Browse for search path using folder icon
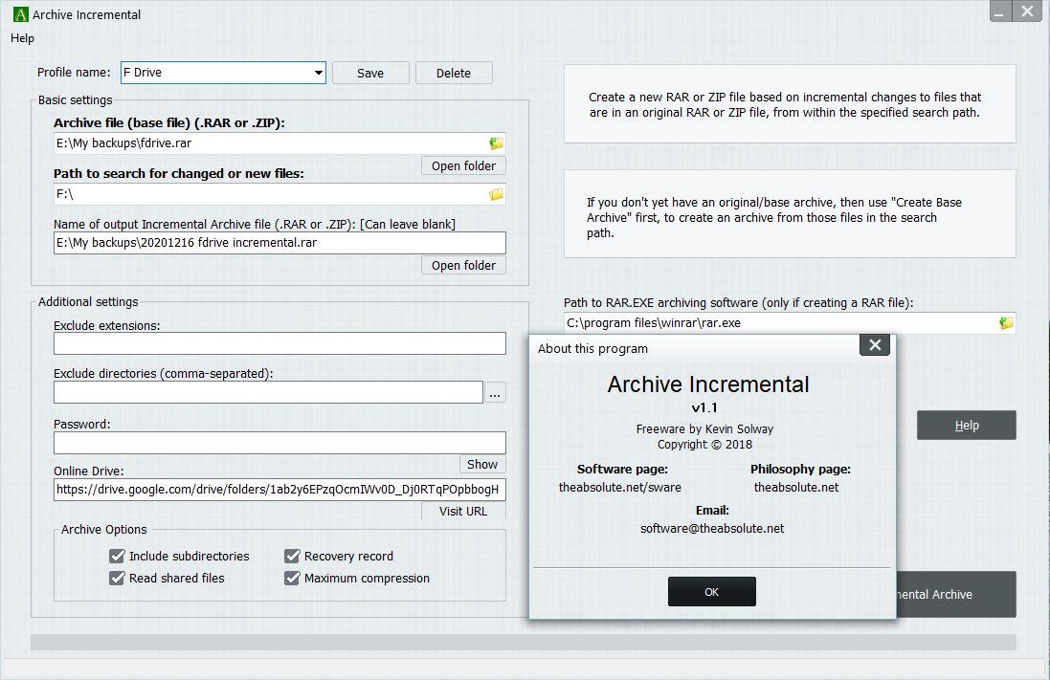Viewport: 1050px width, 680px height. click(496, 194)
